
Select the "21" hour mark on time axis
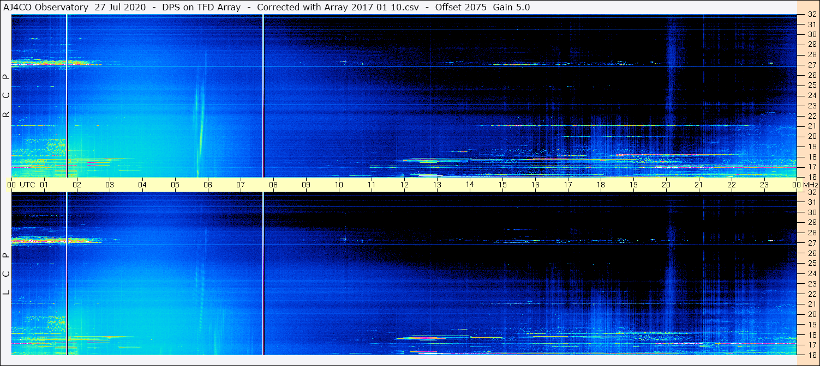(699, 185)
